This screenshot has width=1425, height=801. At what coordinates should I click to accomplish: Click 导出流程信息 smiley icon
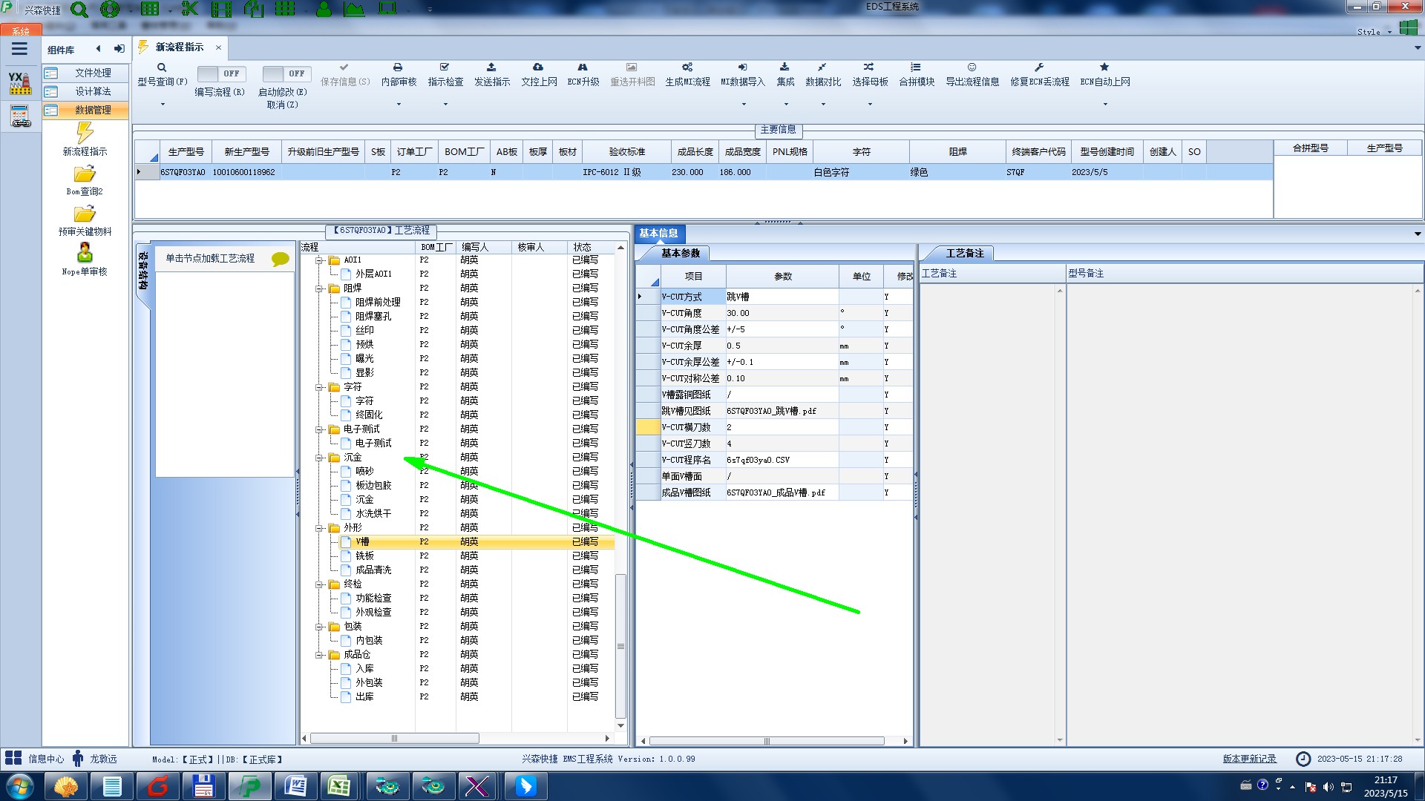tap(972, 67)
